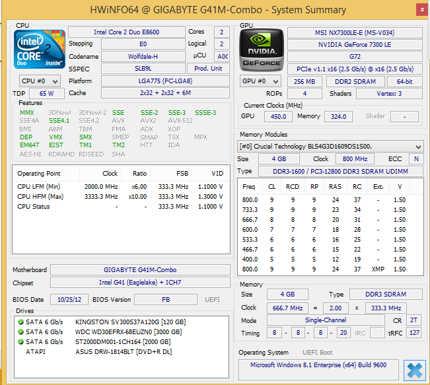Click the Prod. Unit field
The width and height of the screenshot is (430, 385).
click(x=209, y=69)
